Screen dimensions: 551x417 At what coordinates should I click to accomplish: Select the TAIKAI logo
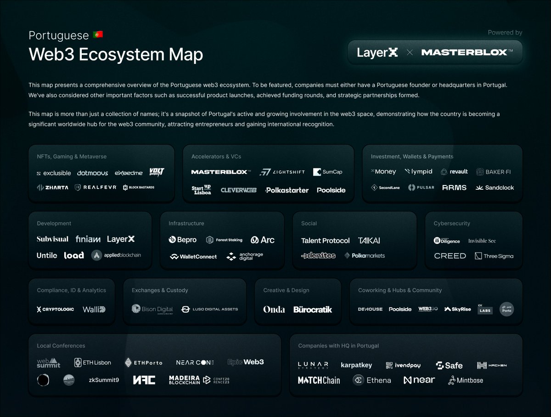(x=369, y=240)
